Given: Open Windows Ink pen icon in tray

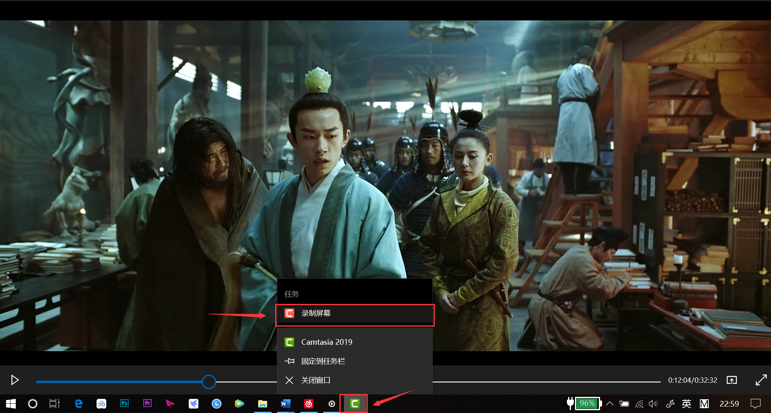Looking at the screenshot, I should point(670,404).
